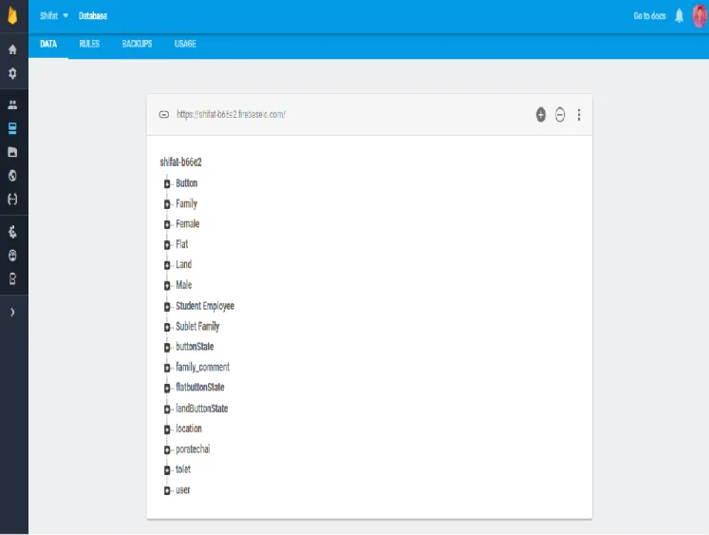This screenshot has height=535, width=709.
Task: Expand the poratechai node
Action: 167,449
